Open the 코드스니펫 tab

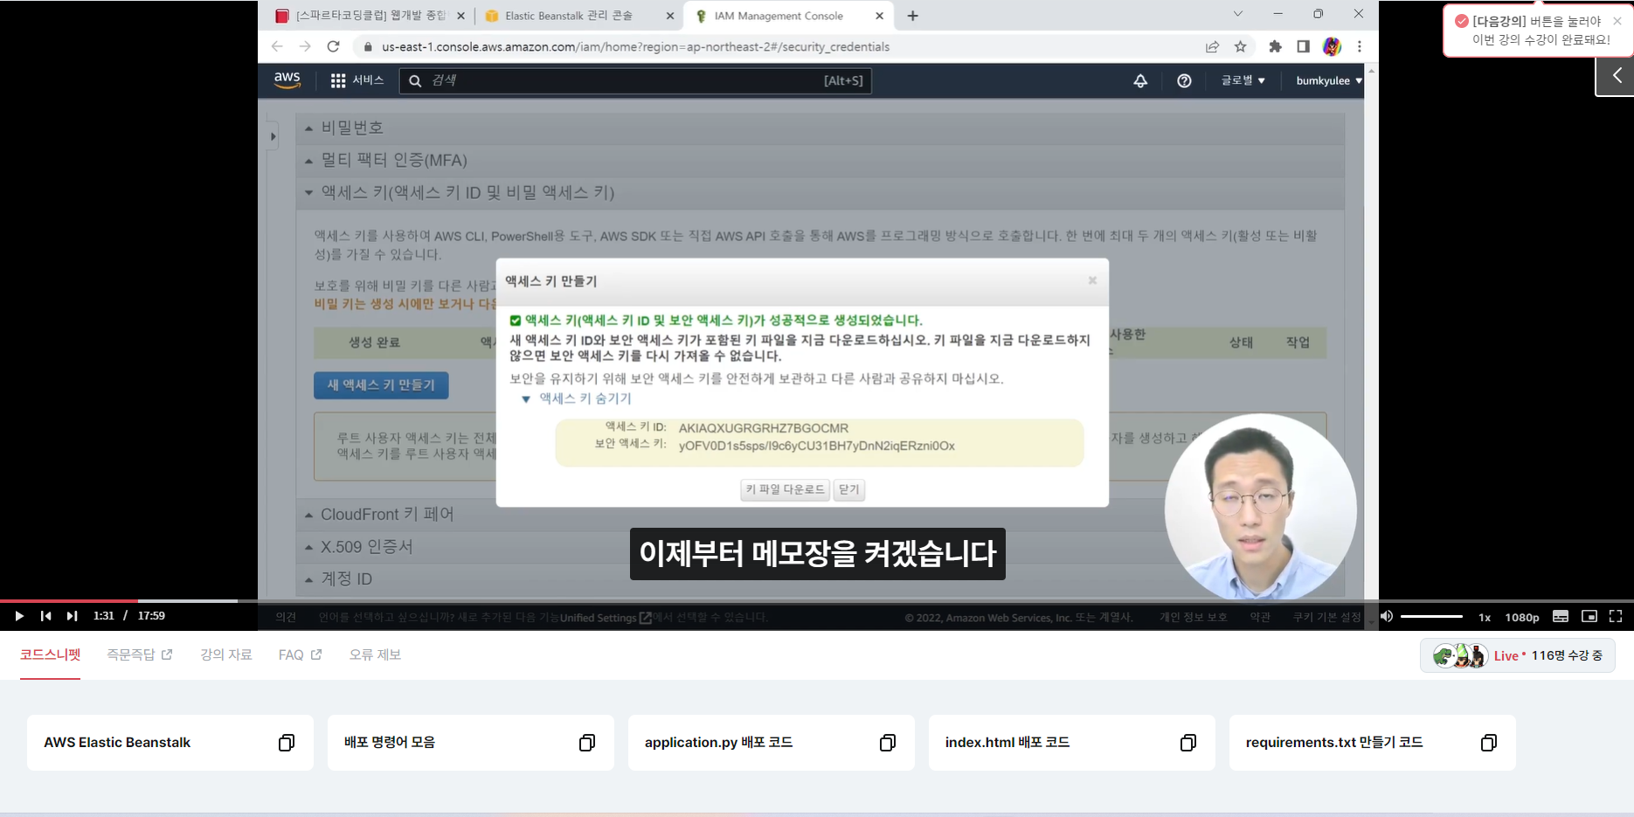click(50, 654)
